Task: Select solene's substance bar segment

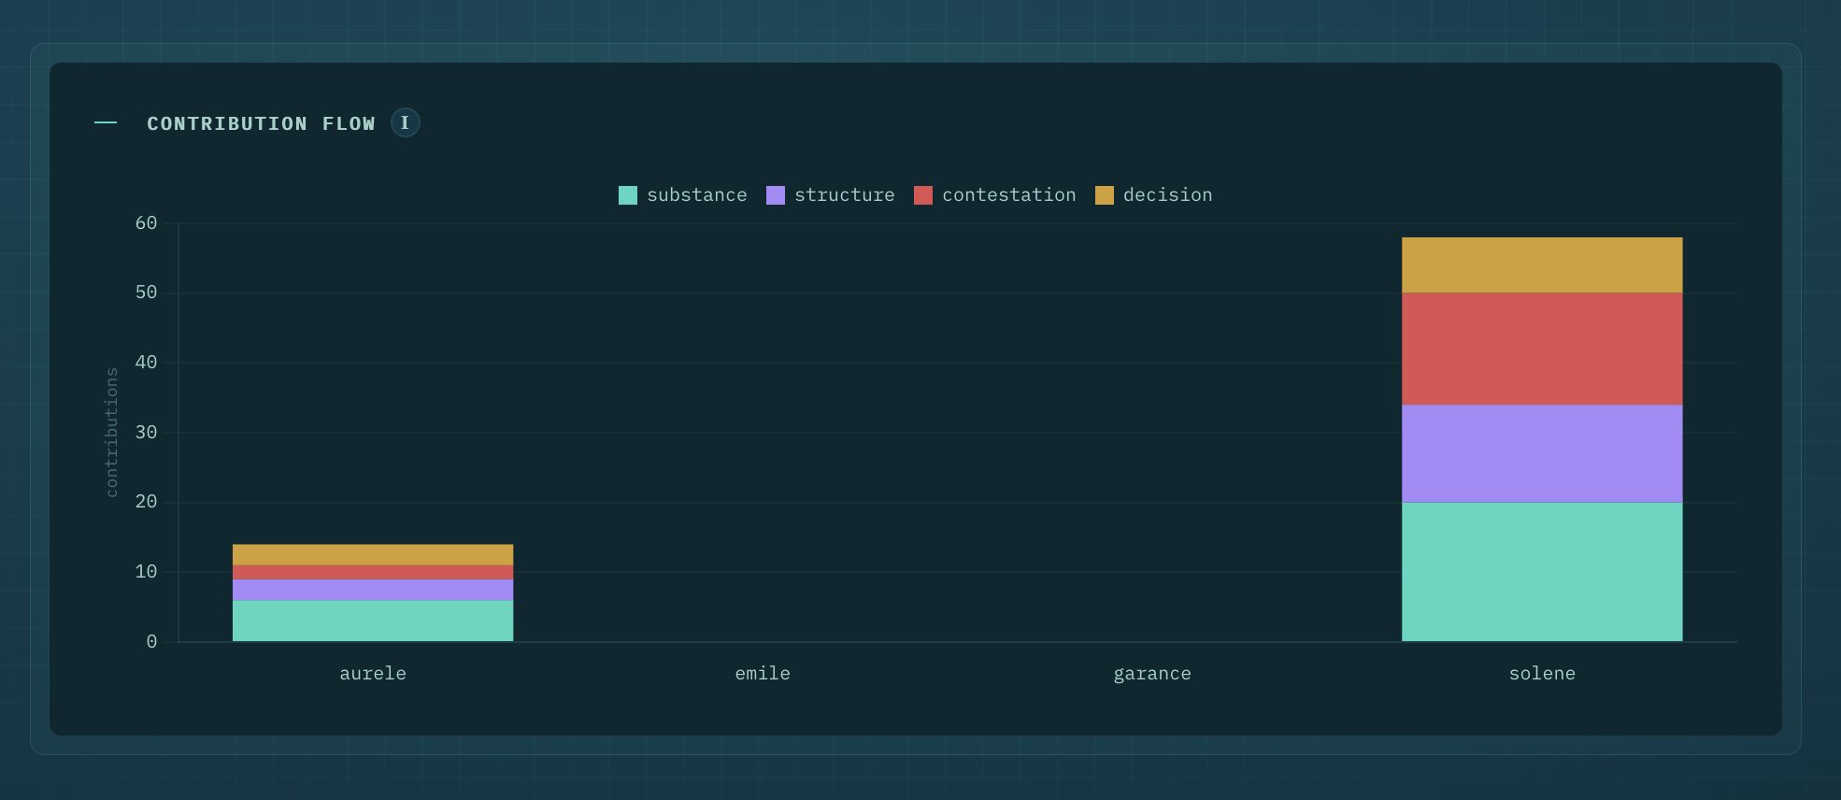Action: pyautogui.click(x=1542, y=572)
